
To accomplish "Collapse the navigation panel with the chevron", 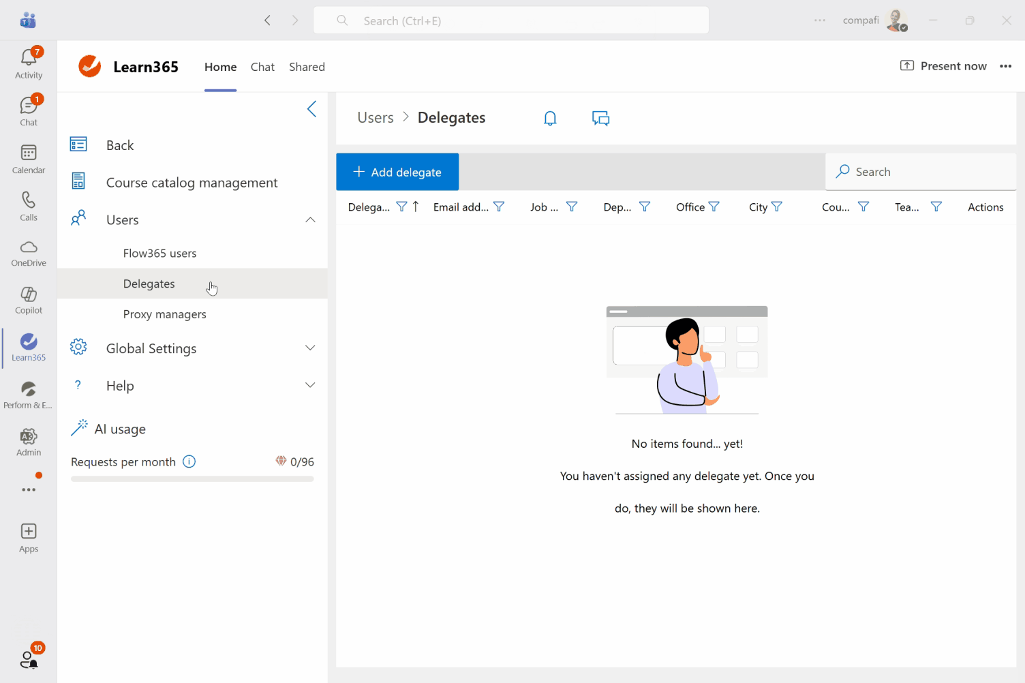I will (311, 109).
